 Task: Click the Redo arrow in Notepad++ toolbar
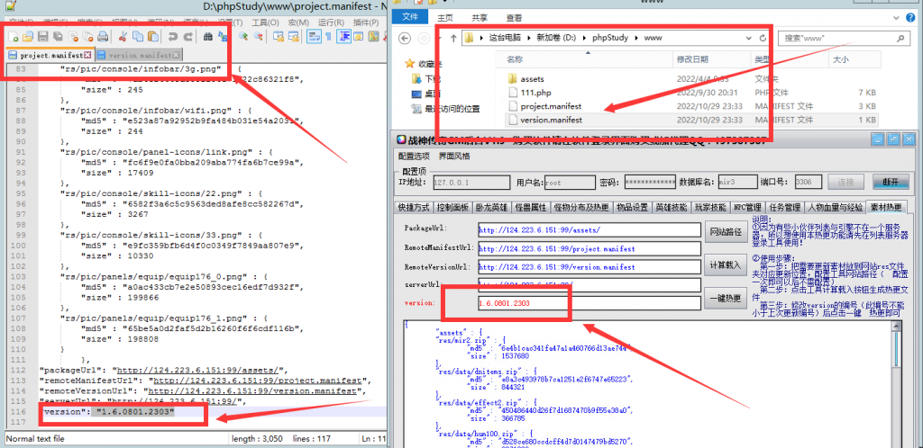click(187, 36)
